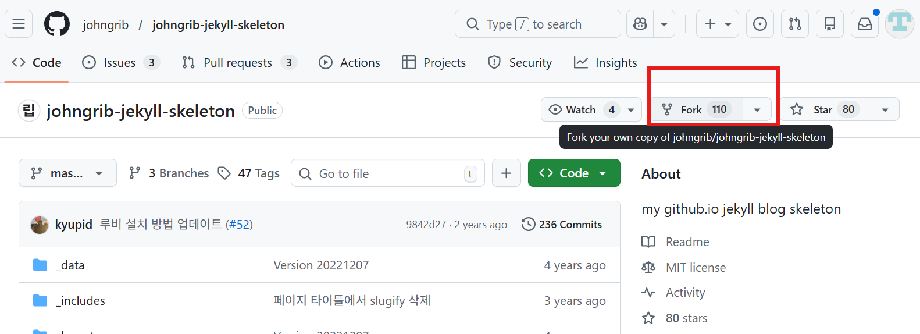Click the kyupid avatar thumbnail
This screenshot has height=334, width=920.
tap(40, 225)
